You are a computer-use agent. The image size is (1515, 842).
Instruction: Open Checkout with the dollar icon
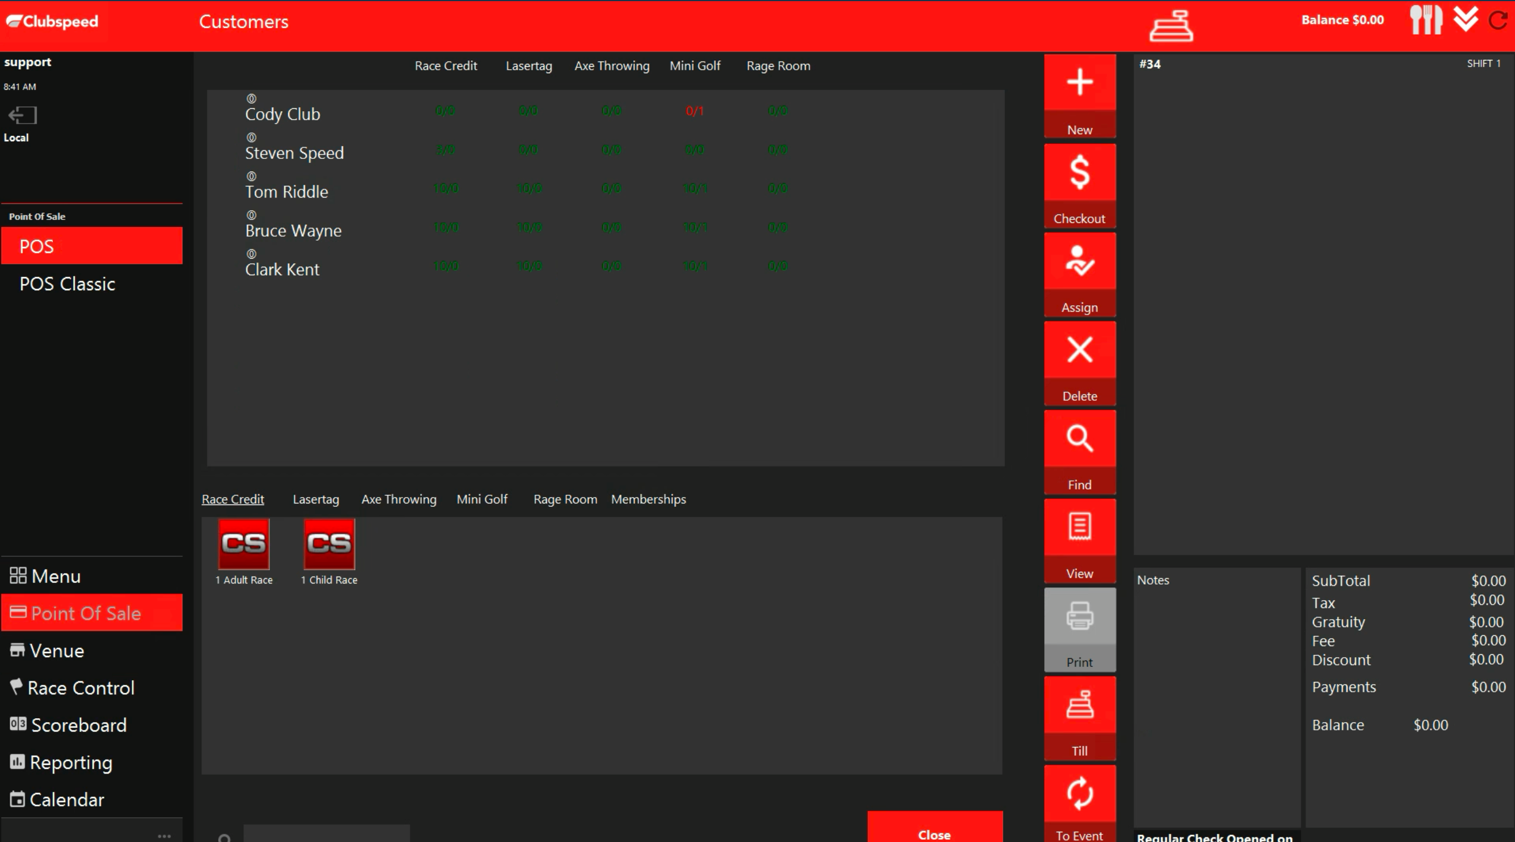[x=1079, y=172]
